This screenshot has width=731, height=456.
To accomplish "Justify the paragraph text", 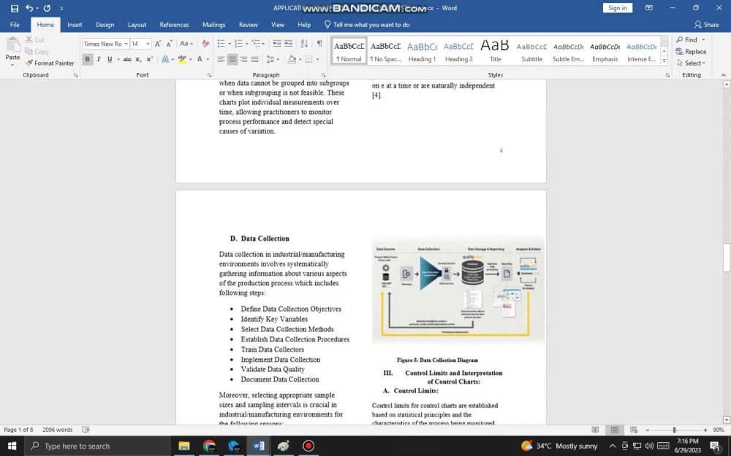I will 254,60.
